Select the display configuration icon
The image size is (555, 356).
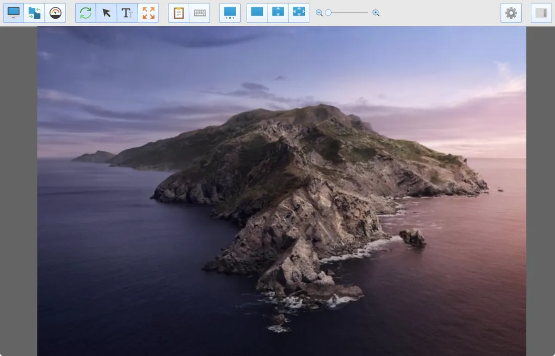13,13
